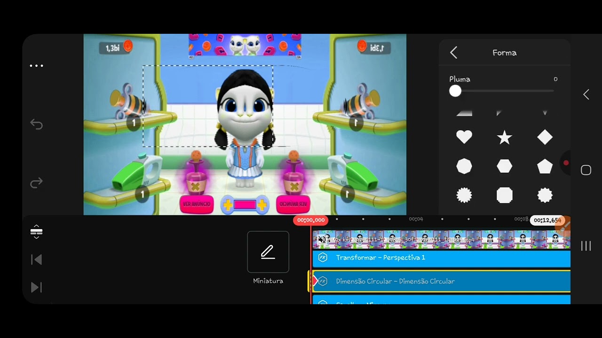Open Android recent apps
This screenshot has width=602, height=338.
point(586,246)
